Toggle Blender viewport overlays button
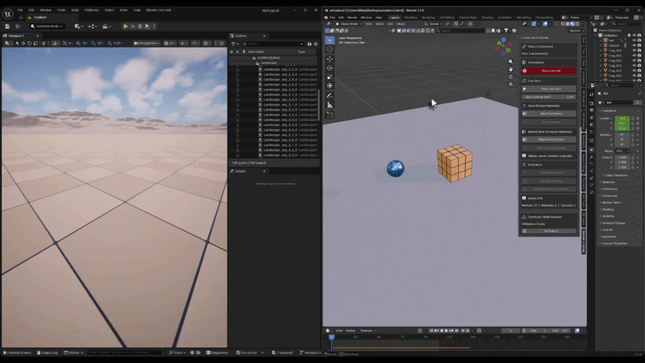 click(x=546, y=24)
